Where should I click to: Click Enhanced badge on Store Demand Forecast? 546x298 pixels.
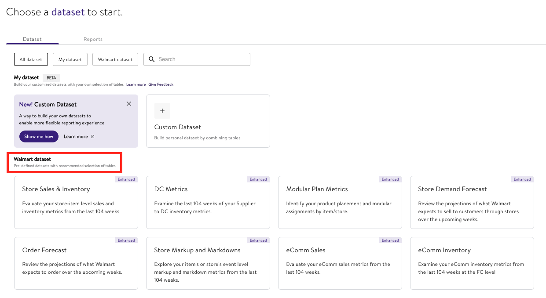(x=522, y=179)
